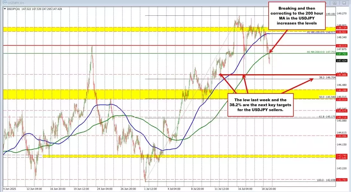Click the 16 Jul 04:00 time label

tap(245, 189)
